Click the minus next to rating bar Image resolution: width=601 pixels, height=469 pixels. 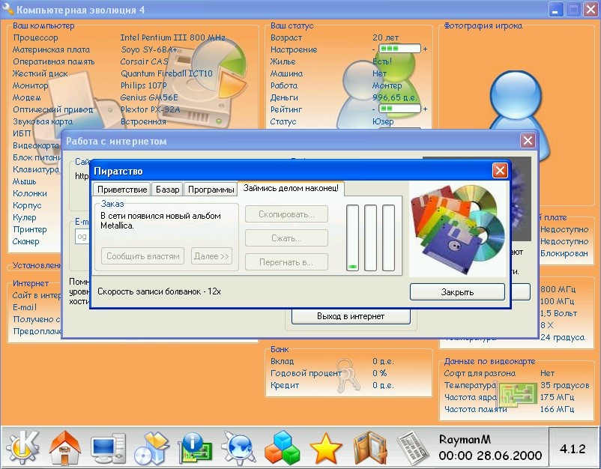tap(373, 109)
